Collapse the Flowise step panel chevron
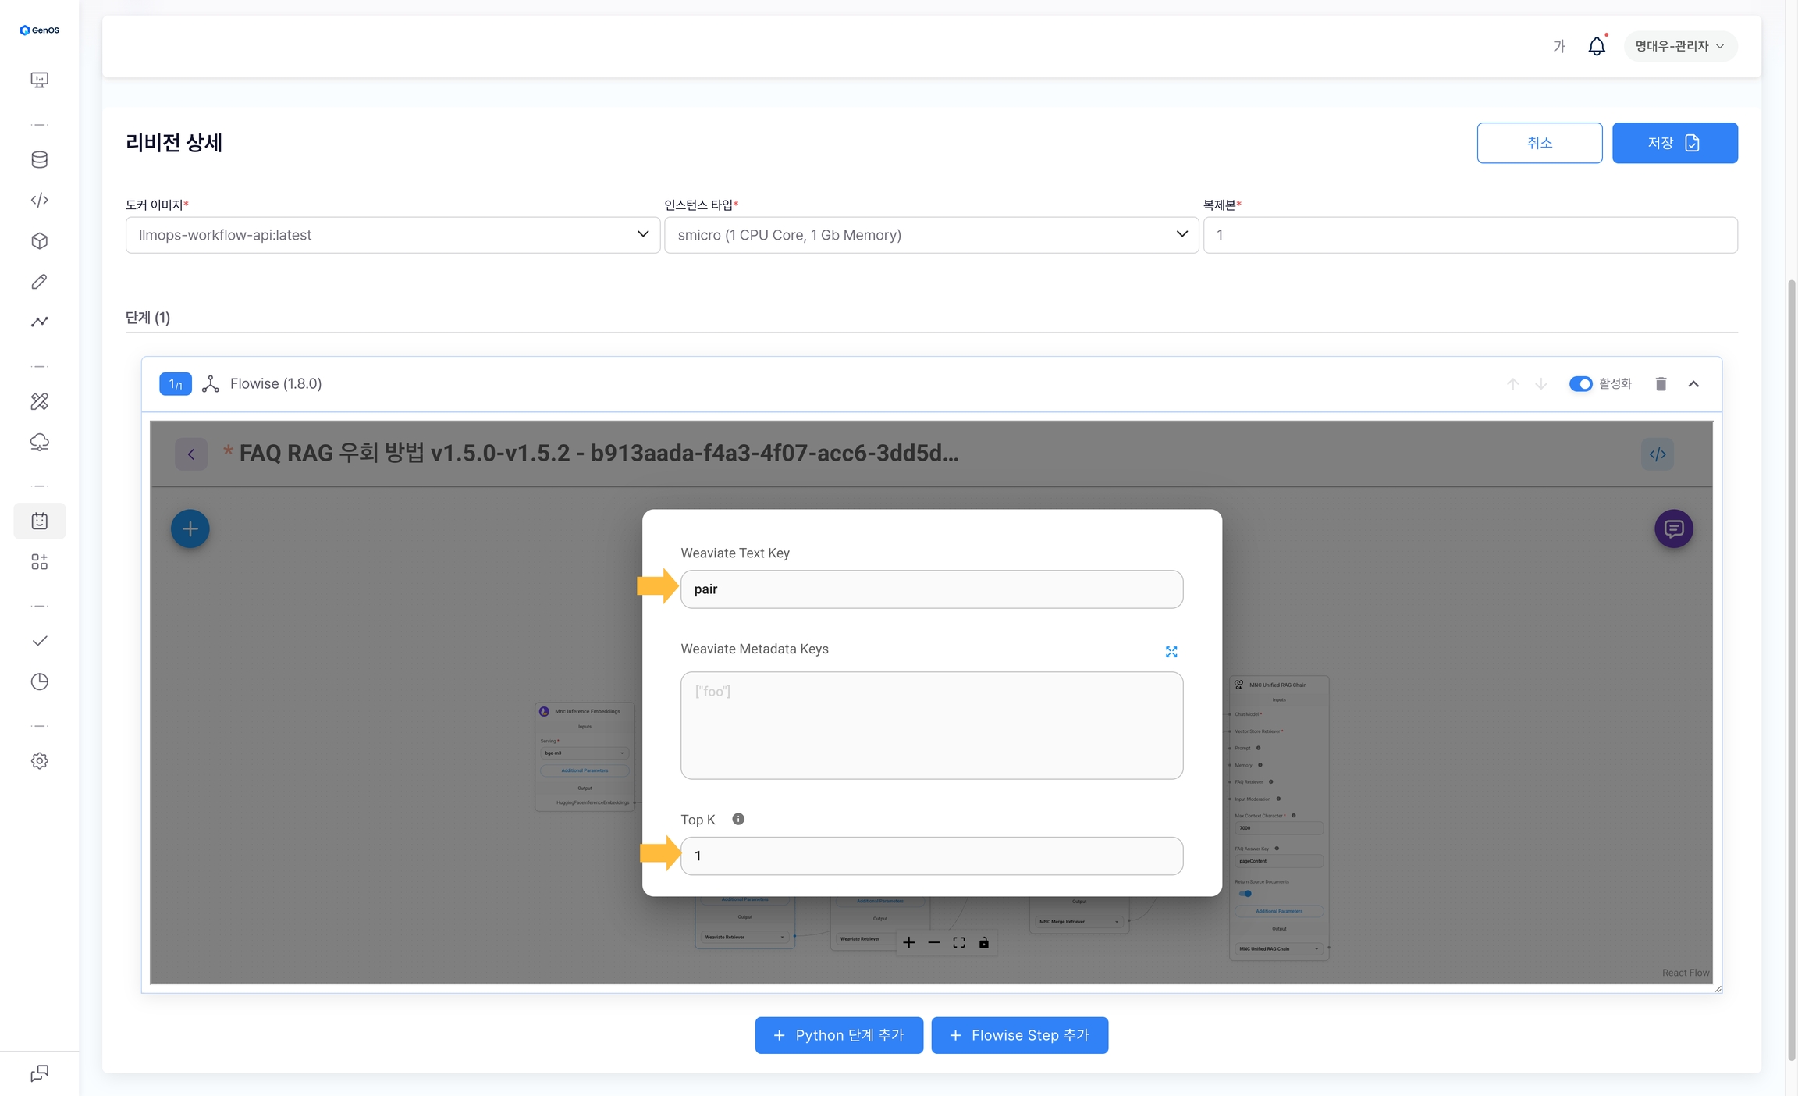The image size is (1798, 1096). coord(1693,384)
